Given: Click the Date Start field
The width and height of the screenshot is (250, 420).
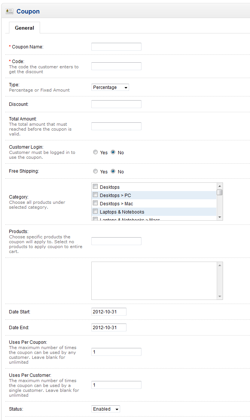Looking at the screenshot, I should pyautogui.click(x=109, y=312).
